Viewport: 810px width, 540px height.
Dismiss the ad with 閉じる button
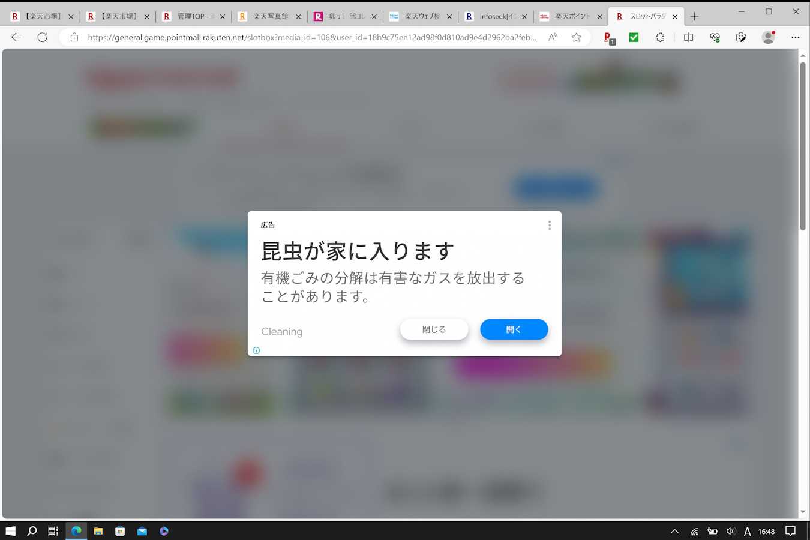point(434,329)
